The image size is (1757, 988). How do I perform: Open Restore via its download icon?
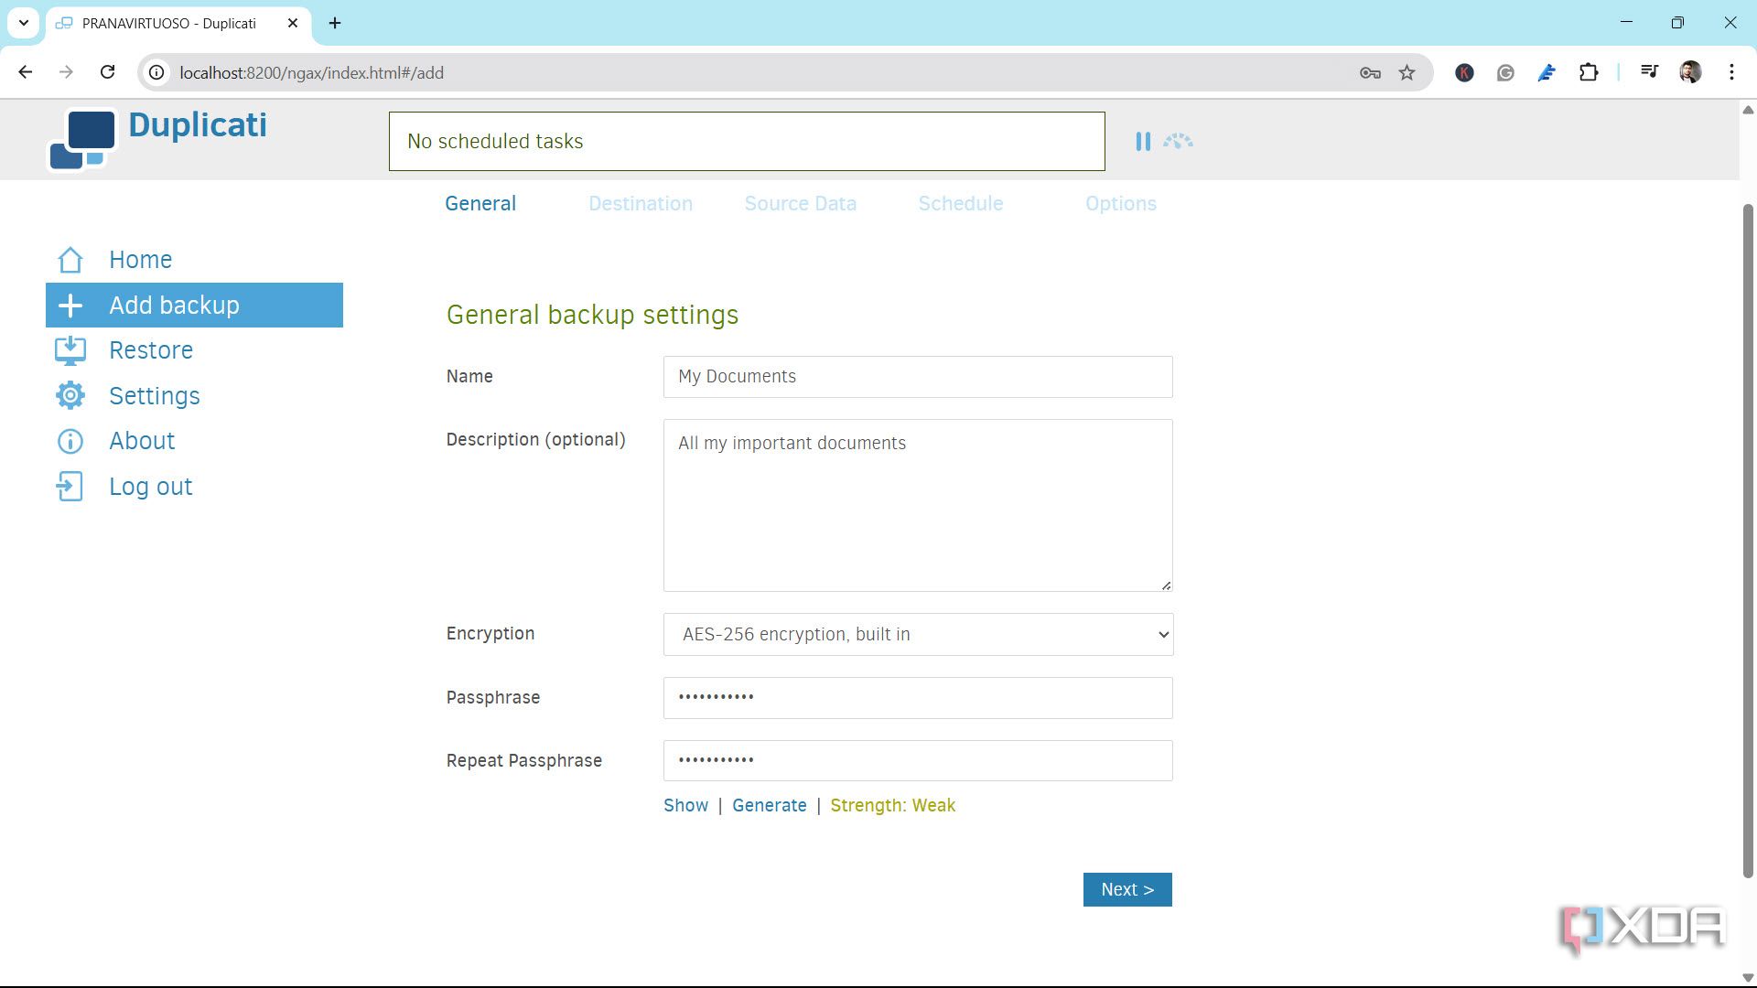(70, 349)
